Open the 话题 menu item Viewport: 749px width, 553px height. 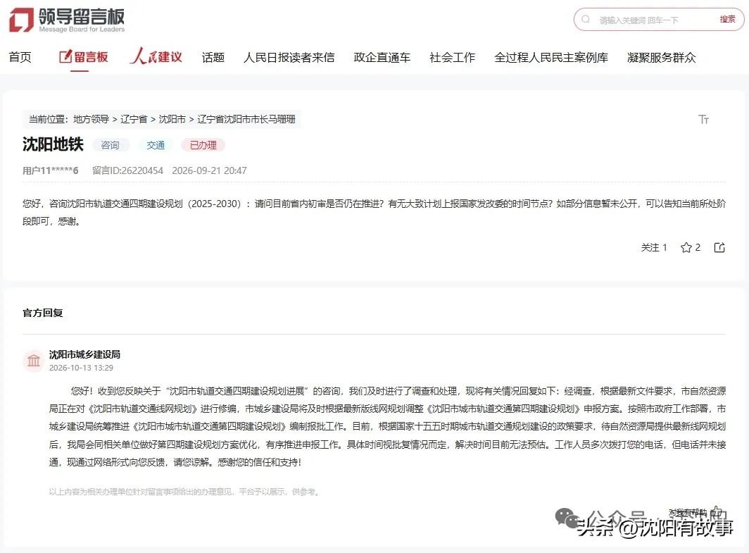coord(213,57)
